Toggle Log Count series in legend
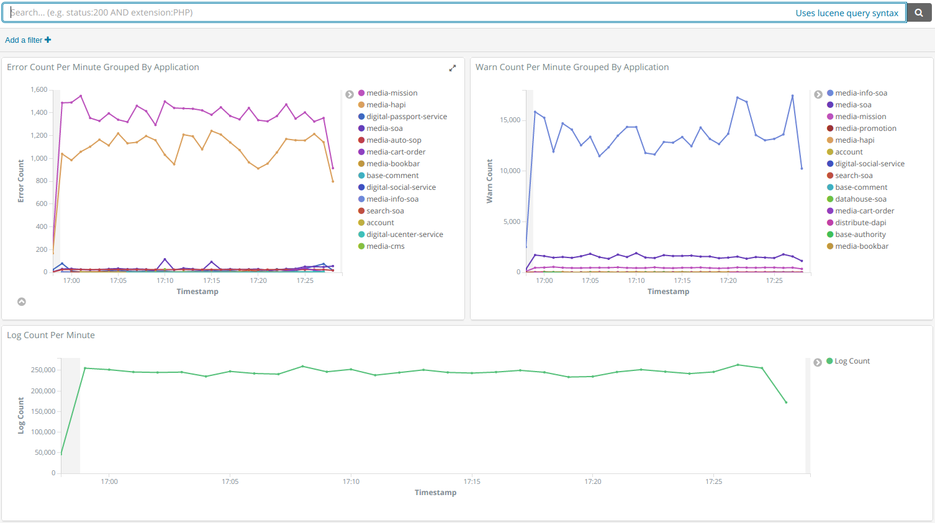The height and width of the screenshot is (523, 935). click(852, 361)
